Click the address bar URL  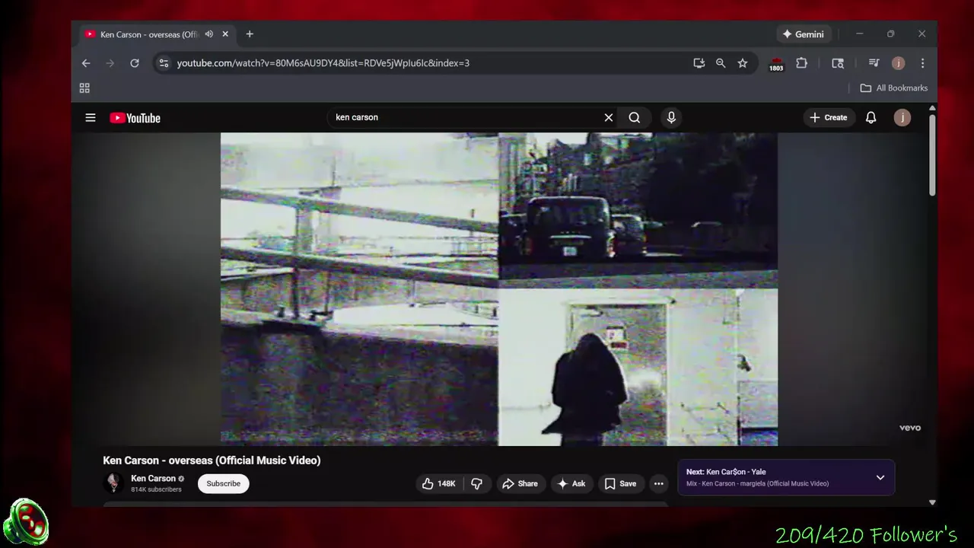(x=323, y=63)
